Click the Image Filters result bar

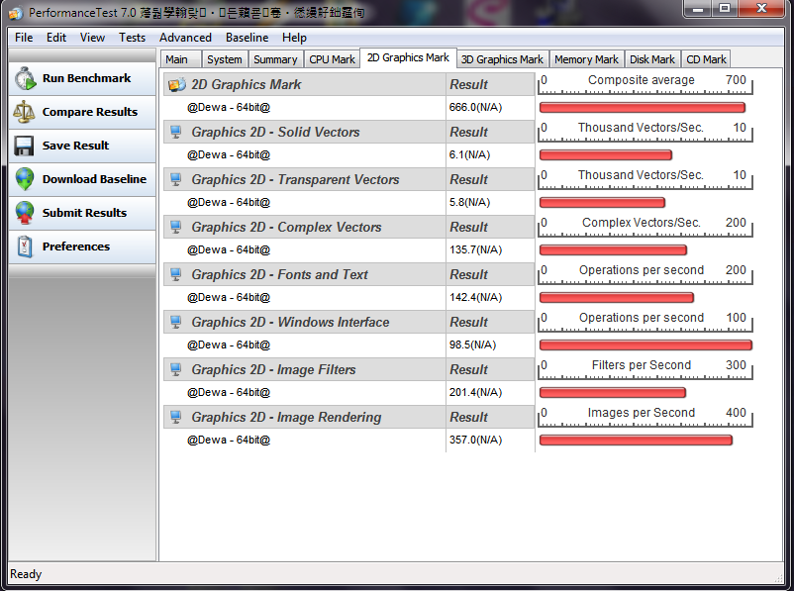613,392
